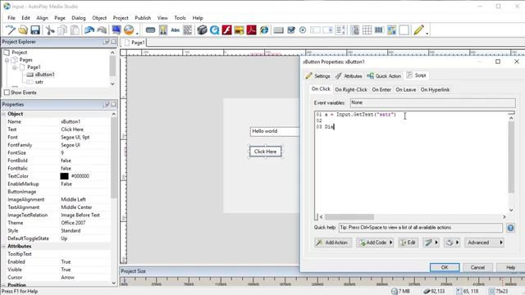Insert a Video camera object

(x=202, y=30)
